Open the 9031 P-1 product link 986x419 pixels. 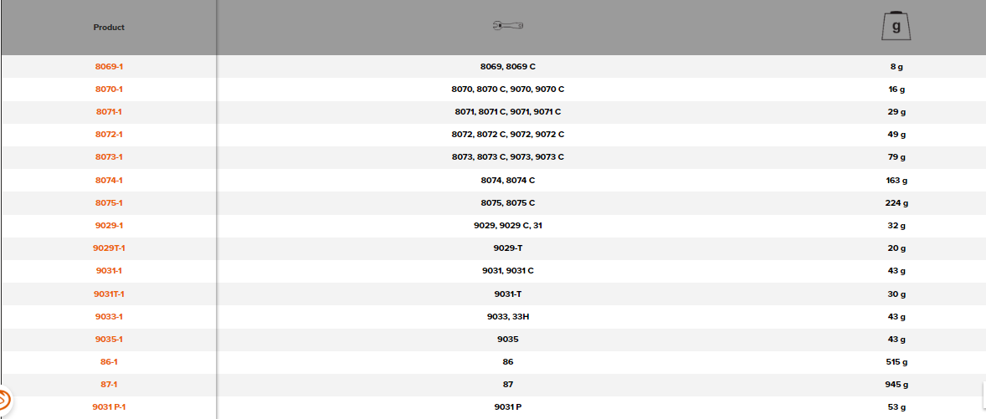109,407
